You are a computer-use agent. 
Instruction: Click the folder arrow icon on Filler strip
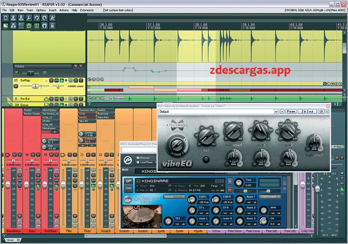coord(63,155)
